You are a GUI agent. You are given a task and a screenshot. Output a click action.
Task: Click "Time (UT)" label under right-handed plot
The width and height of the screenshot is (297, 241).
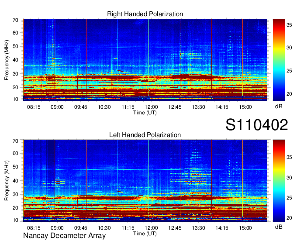tap(145, 113)
